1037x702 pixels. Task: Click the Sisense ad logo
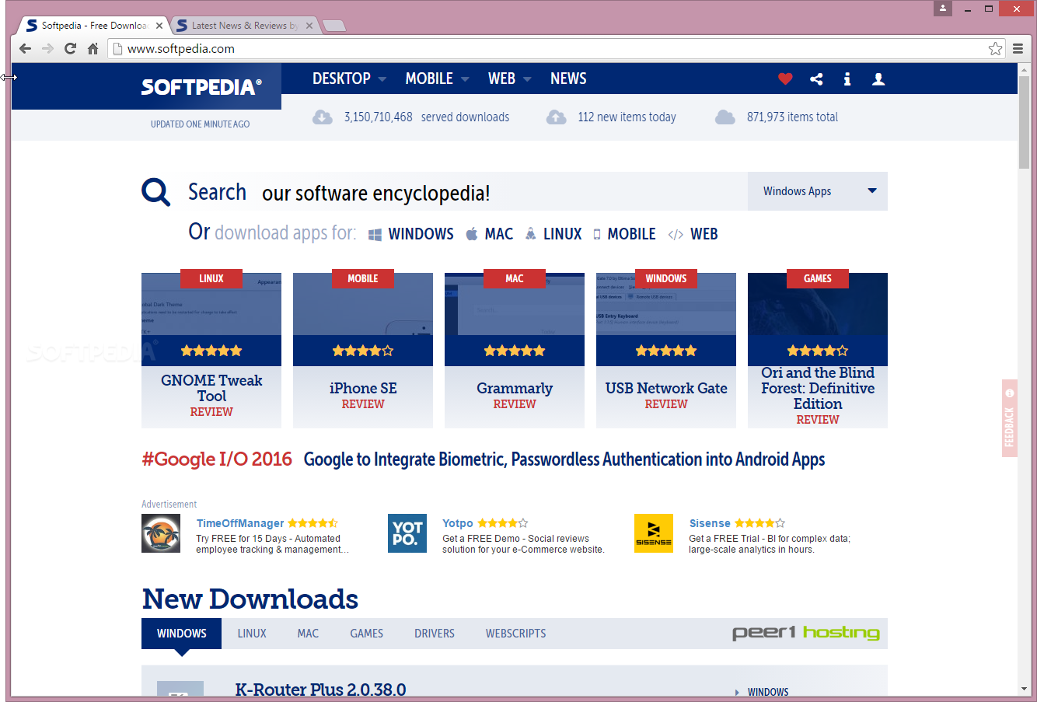(654, 533)
